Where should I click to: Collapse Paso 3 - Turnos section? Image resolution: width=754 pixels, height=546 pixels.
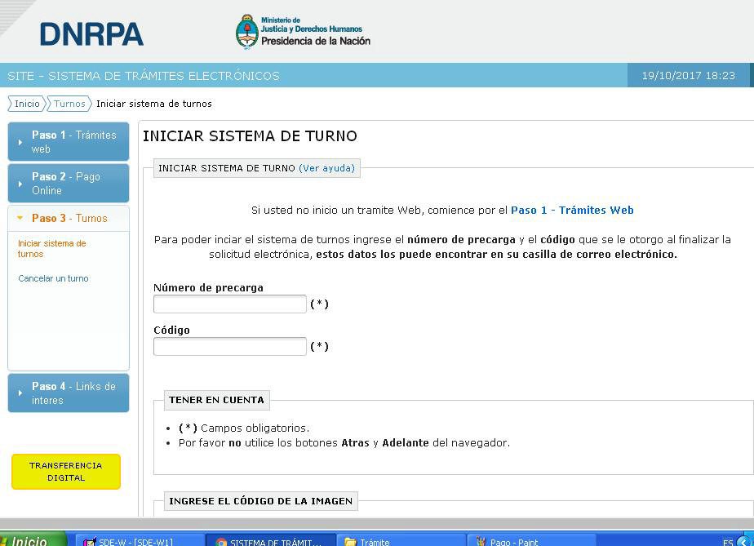(69, 219)
